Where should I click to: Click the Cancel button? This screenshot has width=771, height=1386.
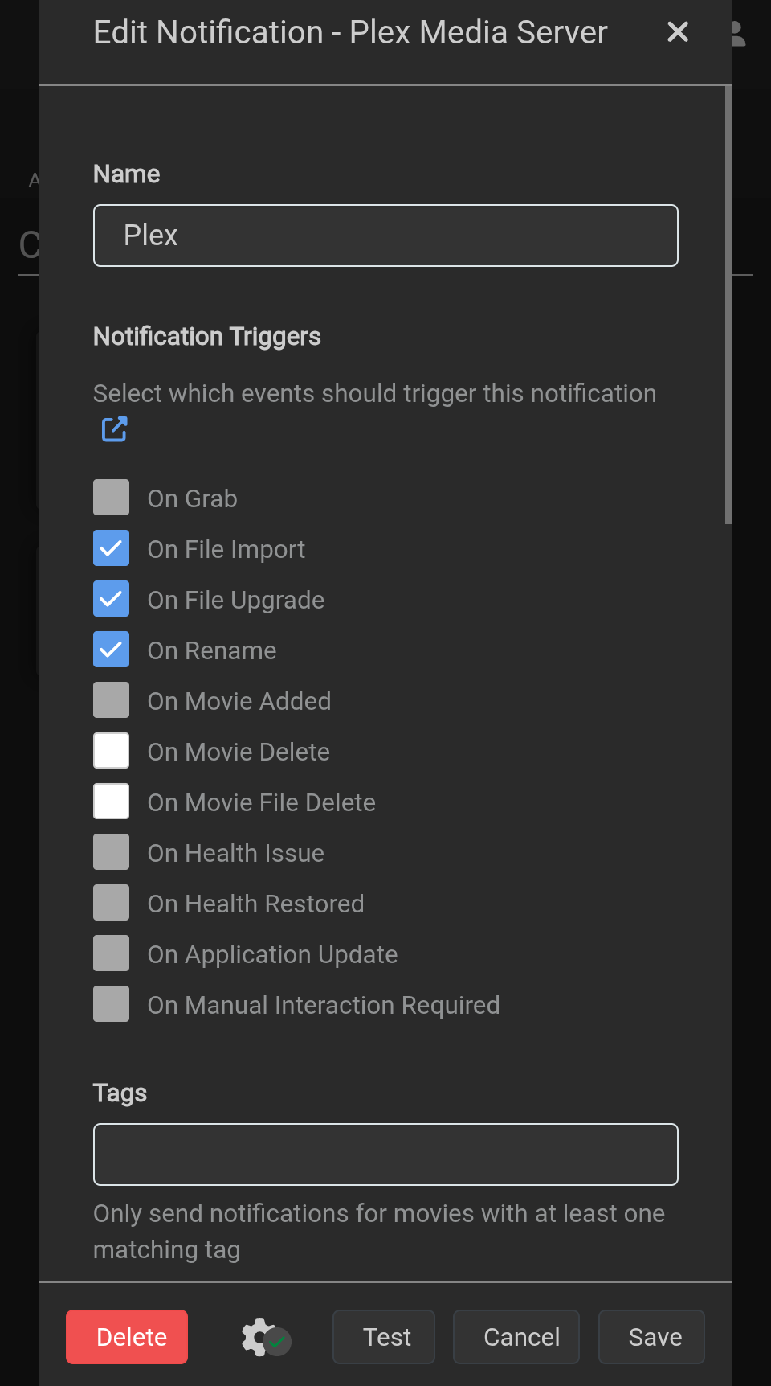[x=516, y=1337]
